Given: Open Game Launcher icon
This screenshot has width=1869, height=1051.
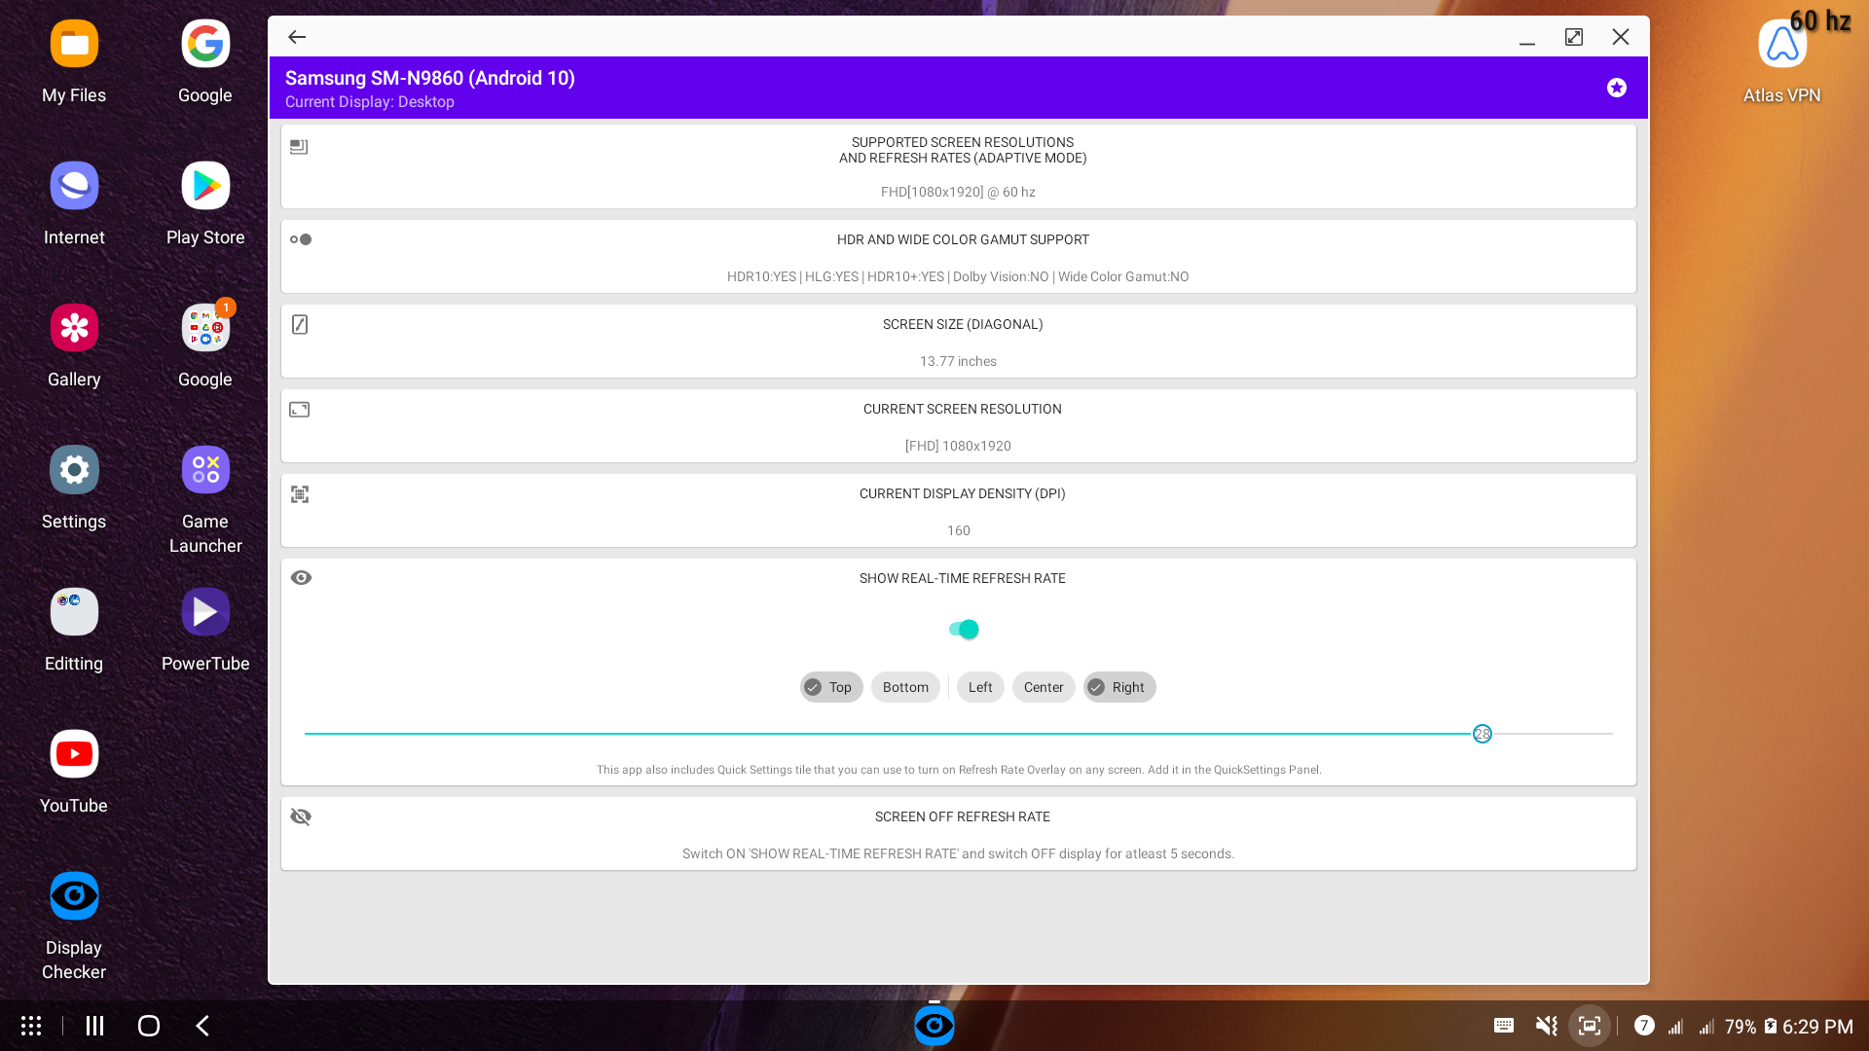Looking at the screenshot, I should point(205,470).
